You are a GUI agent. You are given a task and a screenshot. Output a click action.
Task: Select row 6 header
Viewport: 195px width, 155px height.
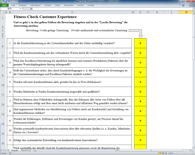(x=3, y=46)
